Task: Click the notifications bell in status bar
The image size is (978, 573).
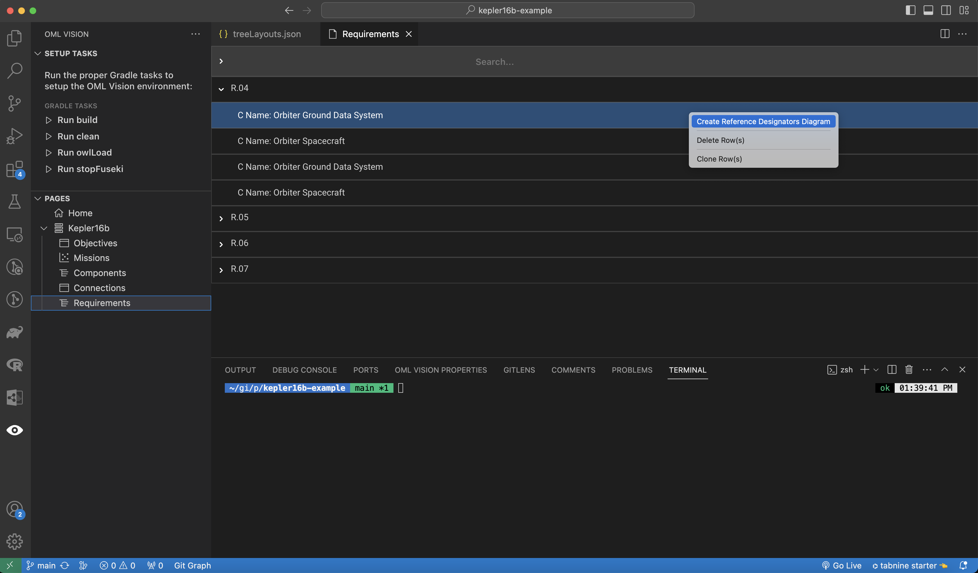Action: (x=963, y=566)
